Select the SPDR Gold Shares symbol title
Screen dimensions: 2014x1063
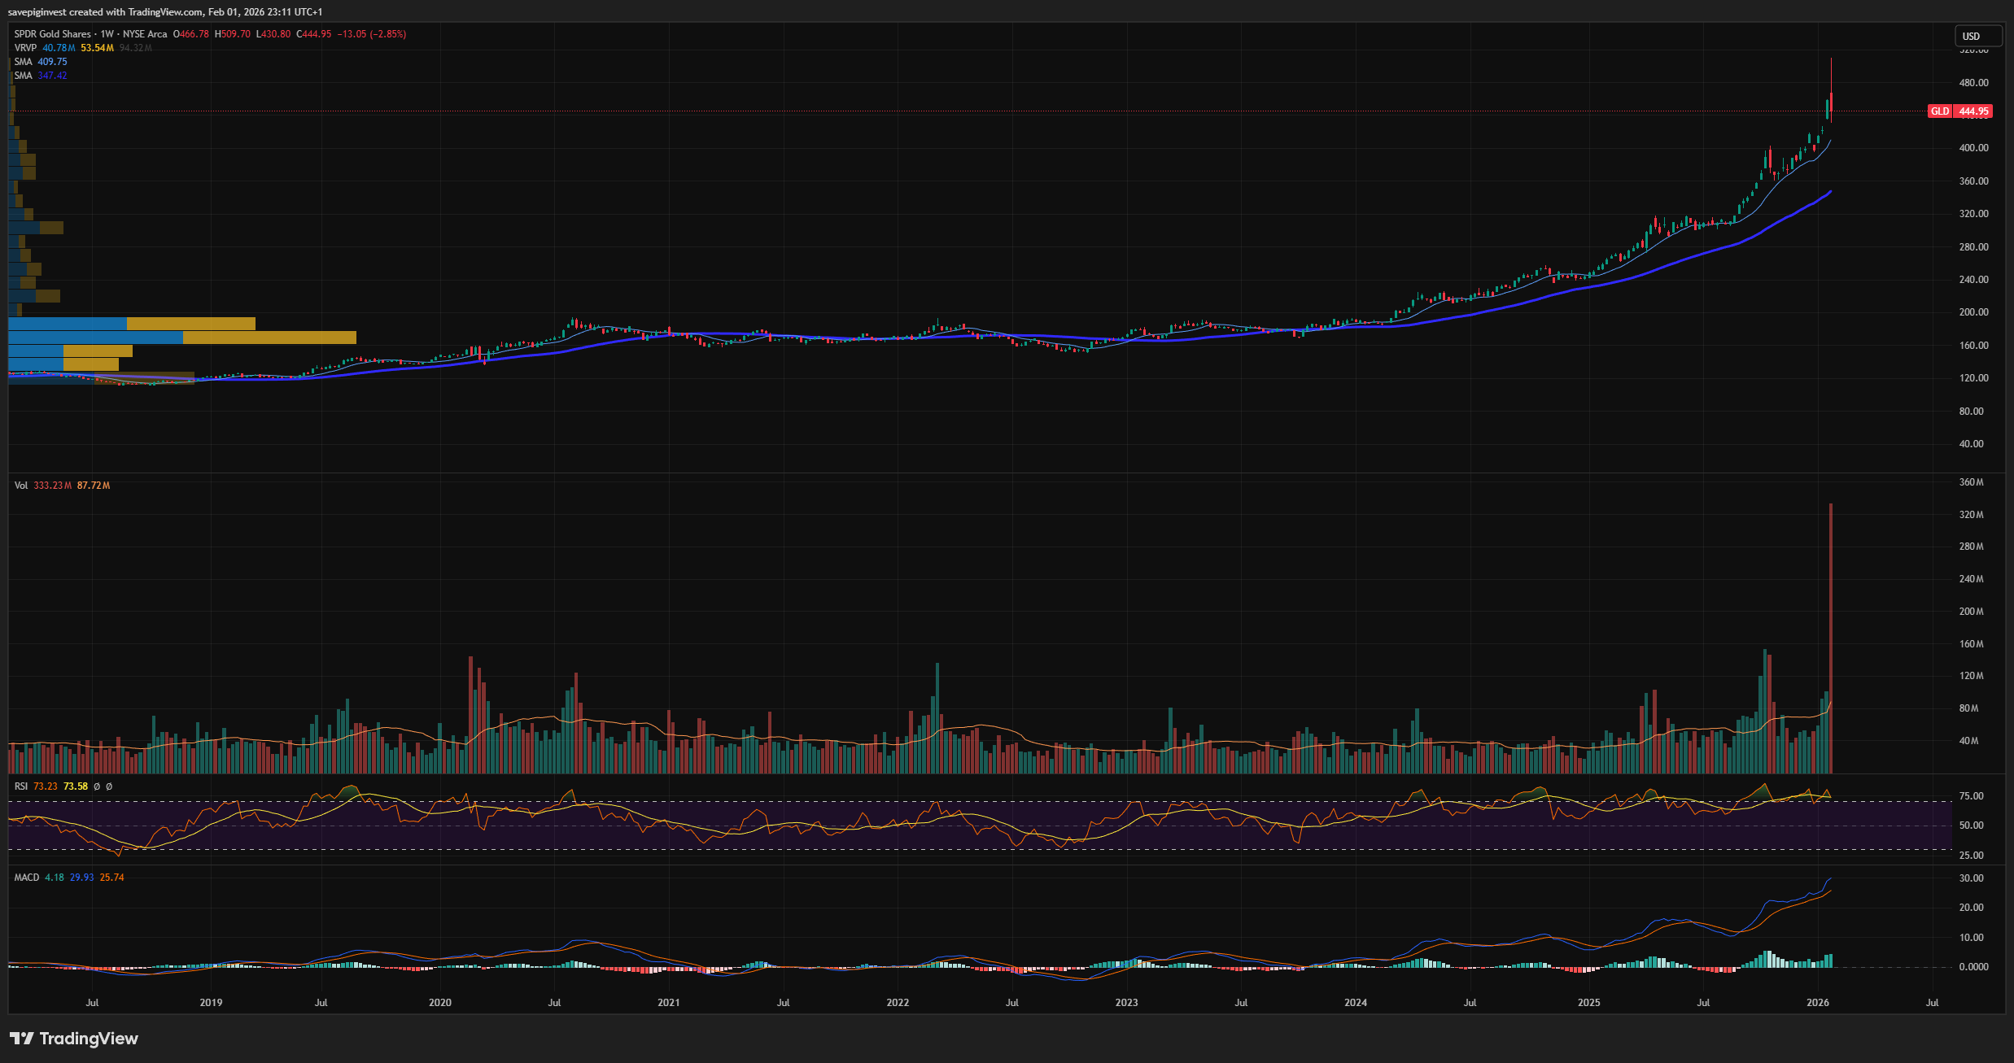(53, 34)
